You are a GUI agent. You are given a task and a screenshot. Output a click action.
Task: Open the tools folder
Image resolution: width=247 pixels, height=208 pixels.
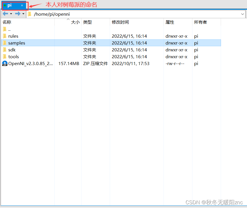click(13, 56)
